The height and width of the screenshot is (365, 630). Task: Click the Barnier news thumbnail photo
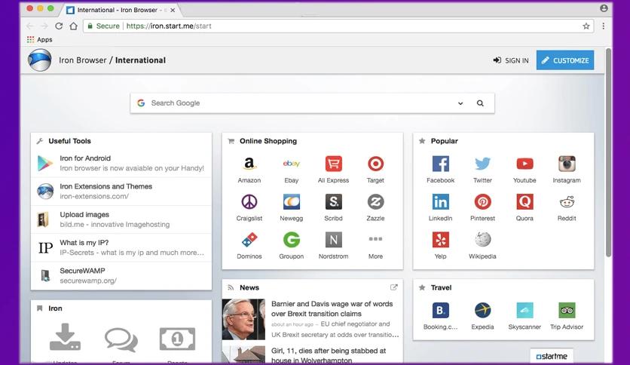coord(243,320)
